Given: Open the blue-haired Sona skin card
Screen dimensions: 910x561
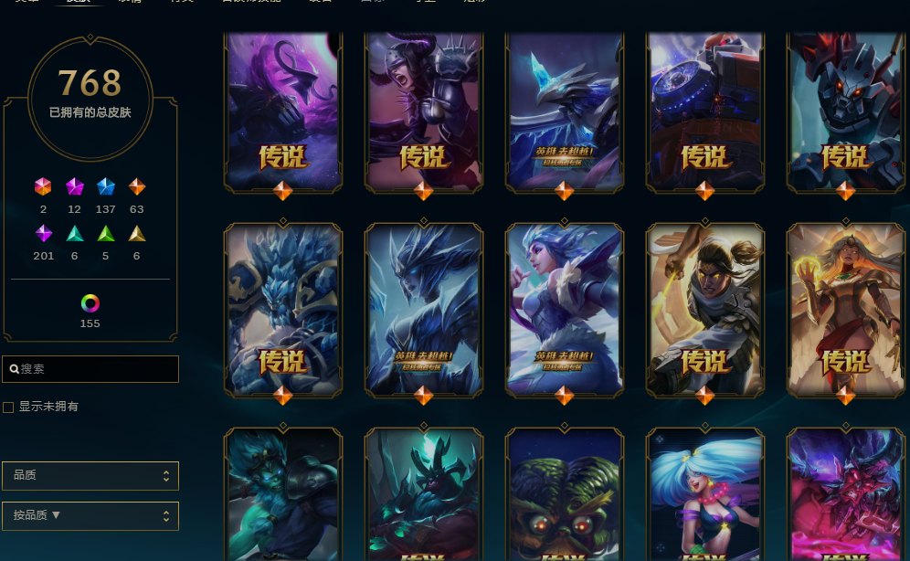Looking at the screenshot, I should point(705,494).
